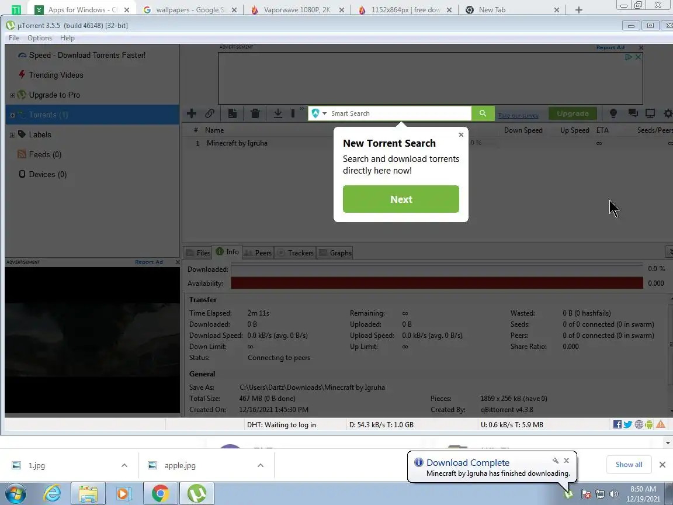Viewport: 673px width, 505px height.
Task: Expand the toolbar overflow chevron
Action: pyautogui.click(x=301, y=109)
